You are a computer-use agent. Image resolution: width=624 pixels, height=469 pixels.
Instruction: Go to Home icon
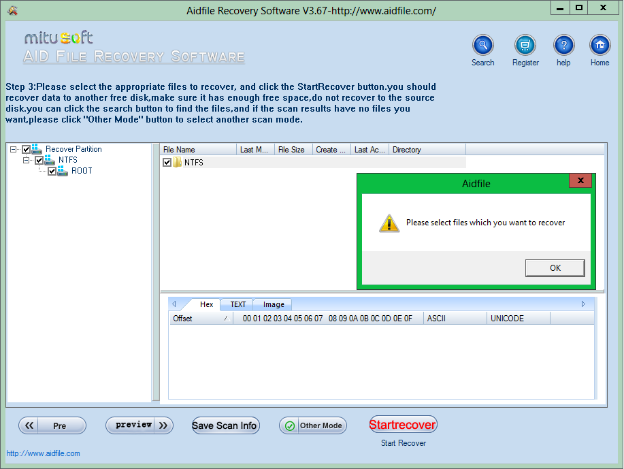pos(600,45)
